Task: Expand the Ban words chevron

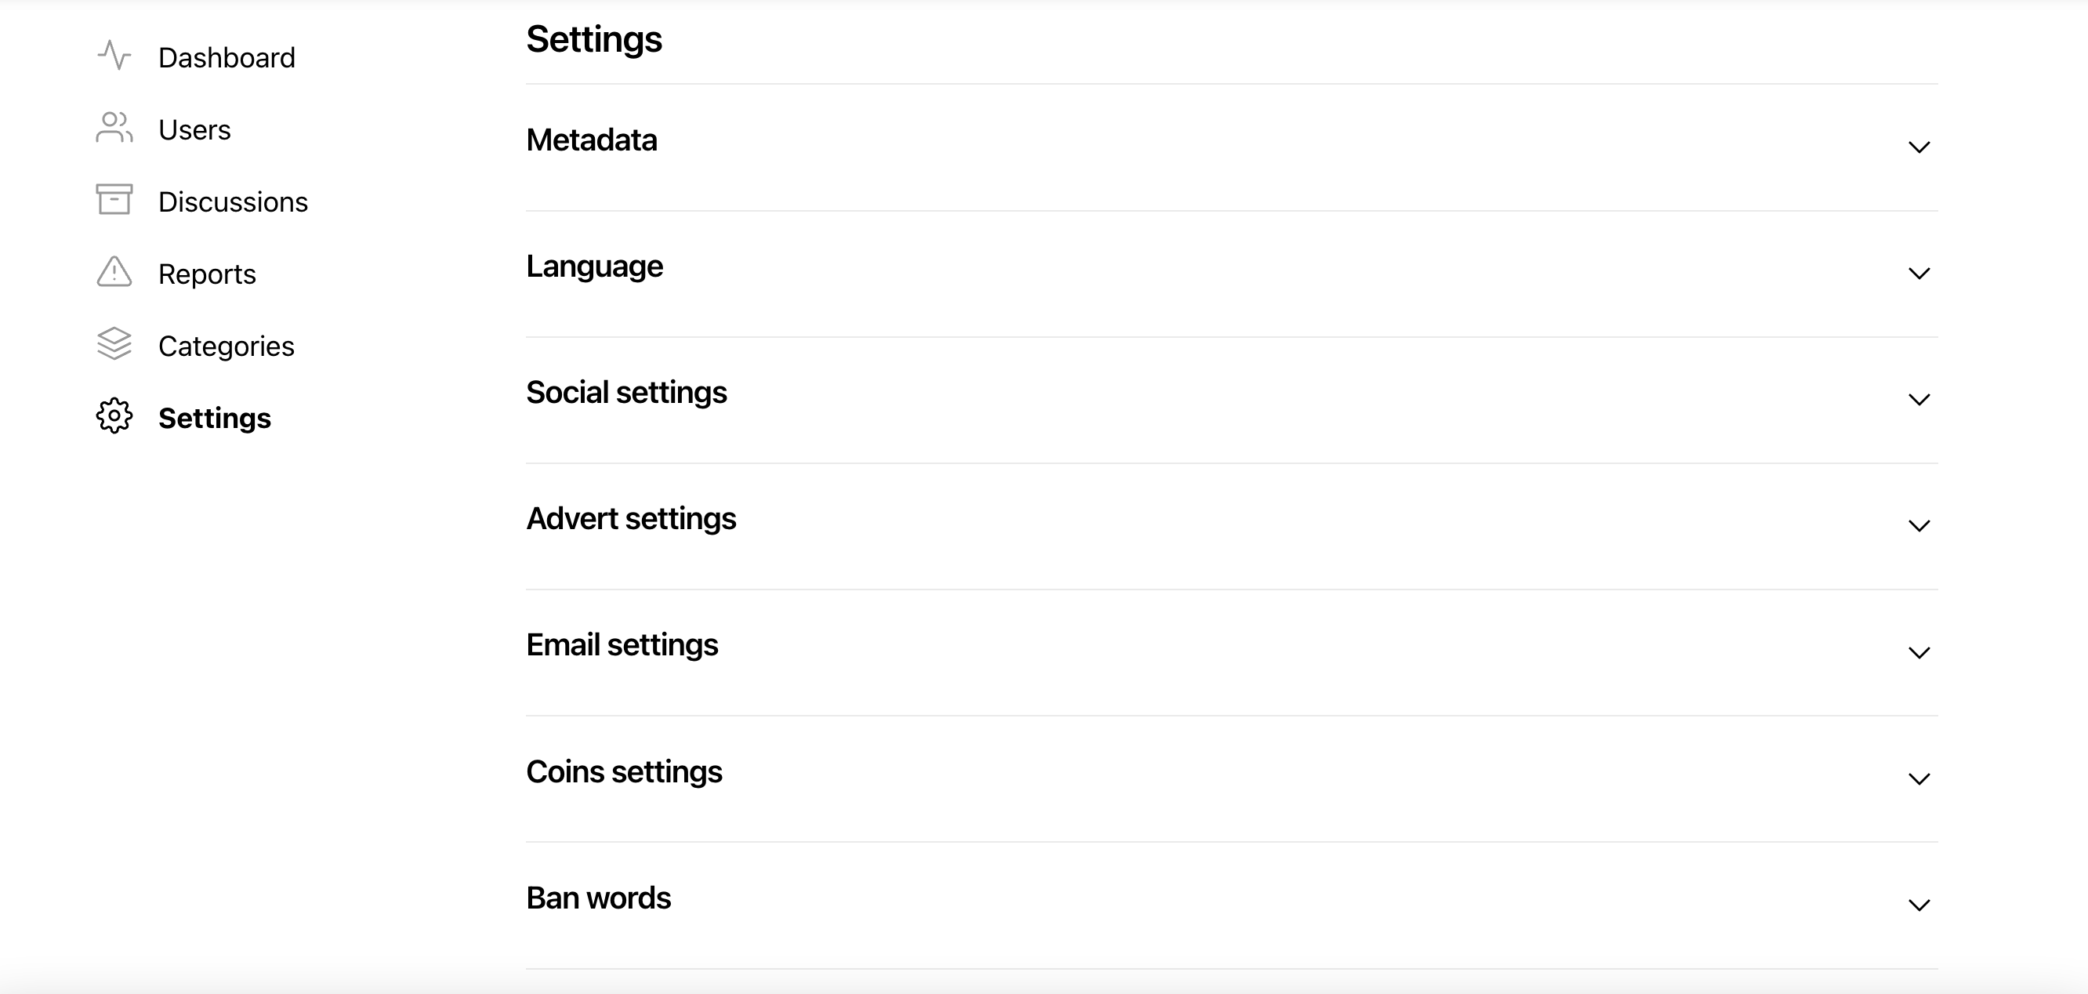Action: pos(1919,905)
